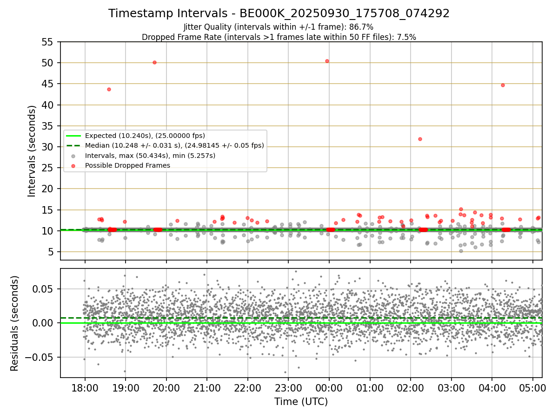This screenshot has height=418, width=558.
Task: Select legend entry 'Intervals, max (50.434s), min (5.257s)'
Action: 150,156
